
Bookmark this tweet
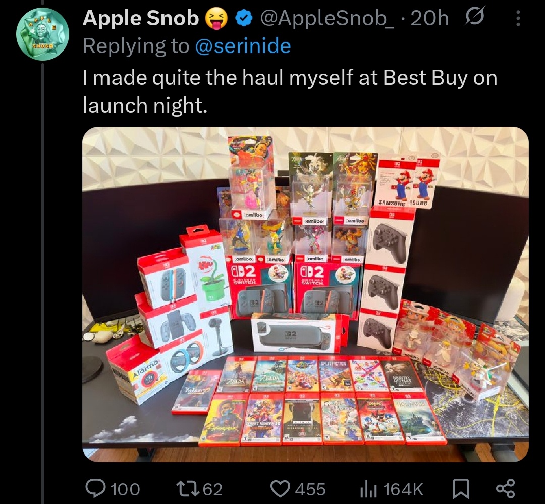(461, 489)
